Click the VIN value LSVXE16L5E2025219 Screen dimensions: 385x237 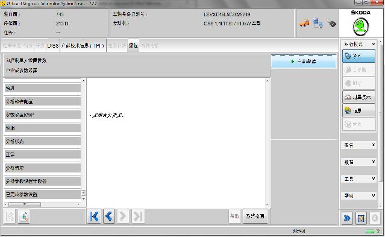(227, 14)
